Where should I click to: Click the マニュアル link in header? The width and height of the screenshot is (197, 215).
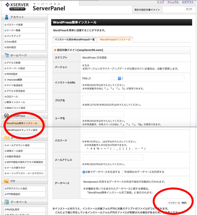point(173,2)
